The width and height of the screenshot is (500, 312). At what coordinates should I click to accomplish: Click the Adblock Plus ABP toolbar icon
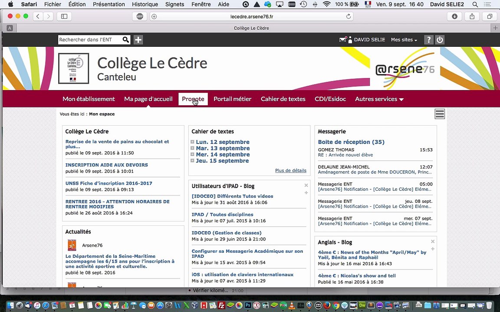tap(140, 16)
